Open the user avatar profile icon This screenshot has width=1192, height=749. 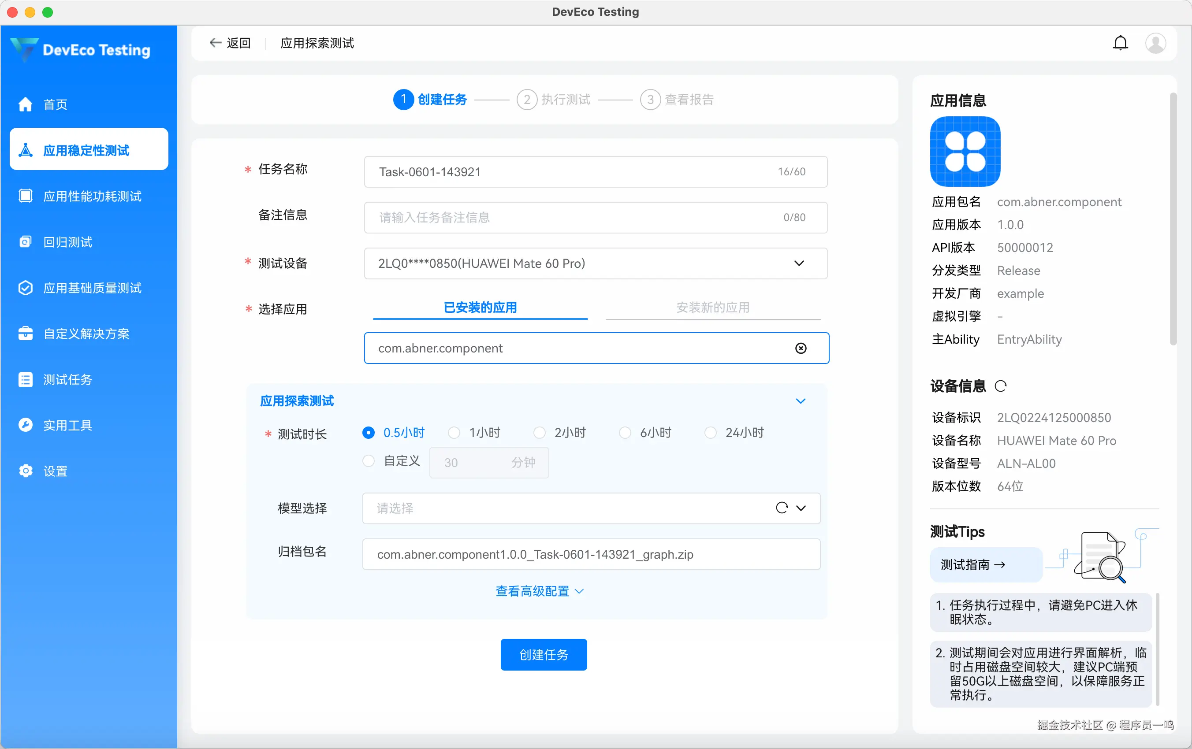point(1155,43)
